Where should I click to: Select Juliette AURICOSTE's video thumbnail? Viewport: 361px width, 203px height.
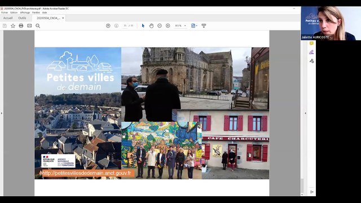331,23
